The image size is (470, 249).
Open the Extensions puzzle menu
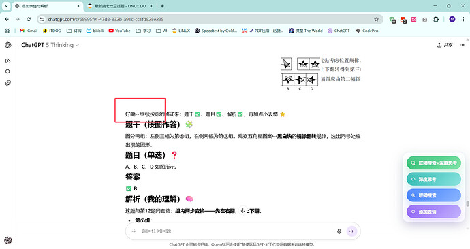(x=436, y=20)
